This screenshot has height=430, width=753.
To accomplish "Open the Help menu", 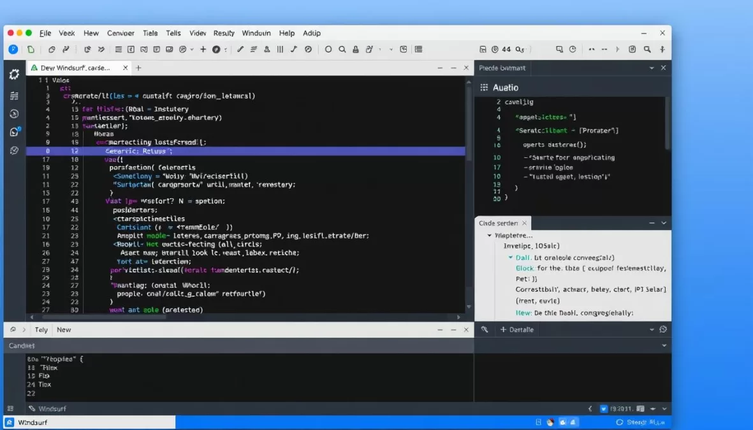I will [x=287, y=33].
